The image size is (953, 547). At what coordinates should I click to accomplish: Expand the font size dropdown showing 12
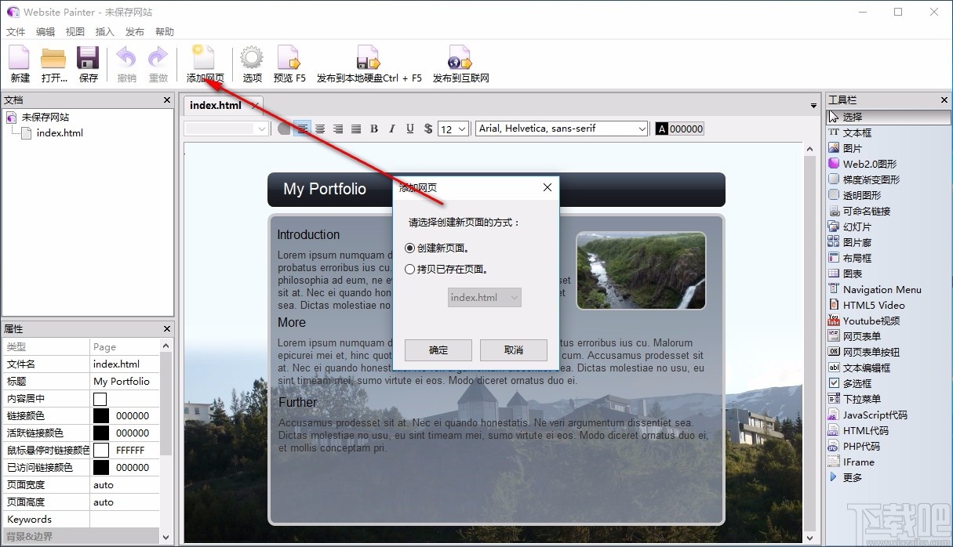pos(453,129)
